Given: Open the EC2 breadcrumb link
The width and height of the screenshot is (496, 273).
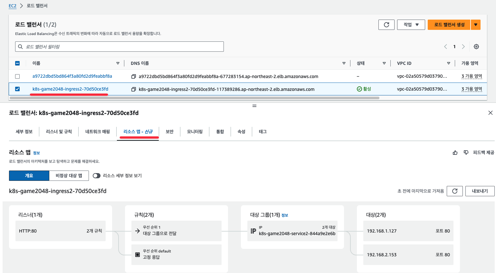Looking at the screenshot, I should coord(12,6).
